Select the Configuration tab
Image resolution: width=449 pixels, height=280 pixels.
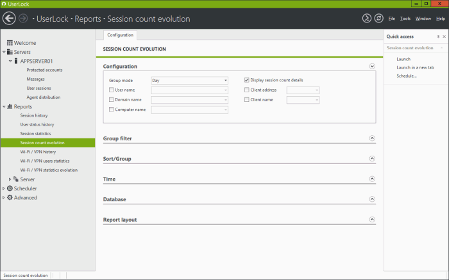(121, 35)
